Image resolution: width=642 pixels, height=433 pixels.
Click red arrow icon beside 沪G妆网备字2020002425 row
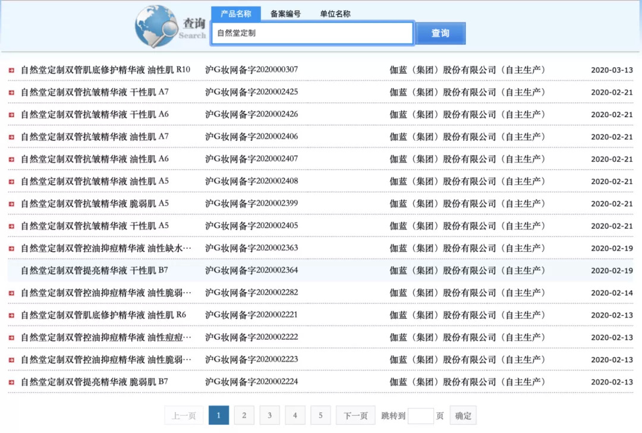click(11, 92)
